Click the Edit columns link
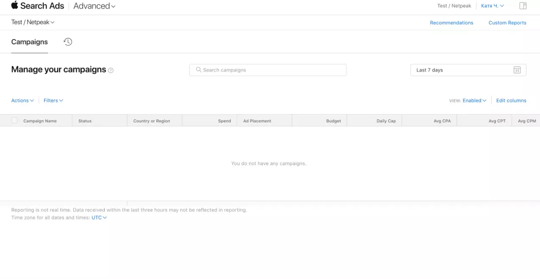This screenshot has height=279, width=540. pos(511,100)
